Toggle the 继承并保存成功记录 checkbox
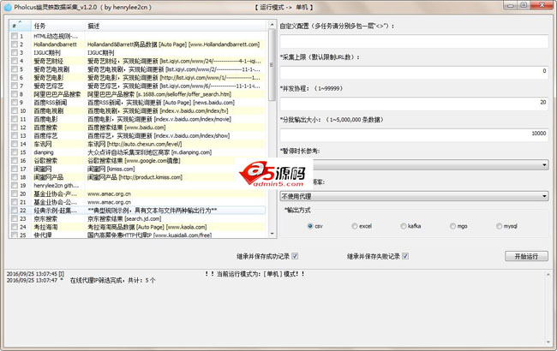This screenshot has height=351, width=557. pos(295,256)
